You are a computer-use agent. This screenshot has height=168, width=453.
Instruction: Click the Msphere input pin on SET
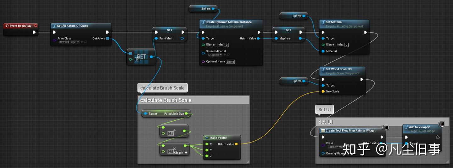click(276, 39)
